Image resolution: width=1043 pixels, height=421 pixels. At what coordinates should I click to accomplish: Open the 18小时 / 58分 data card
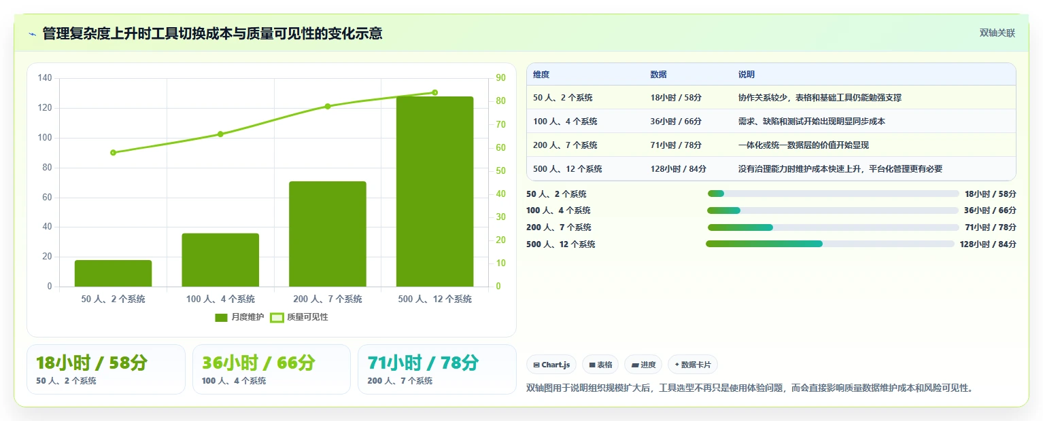coord(106,369)
